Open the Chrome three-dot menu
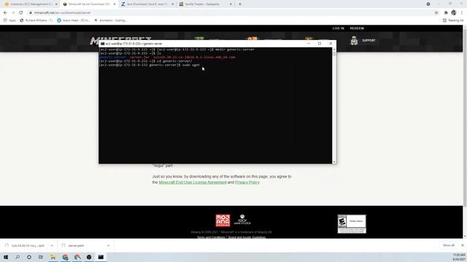The image size is (467, 262). pos(462,13)
